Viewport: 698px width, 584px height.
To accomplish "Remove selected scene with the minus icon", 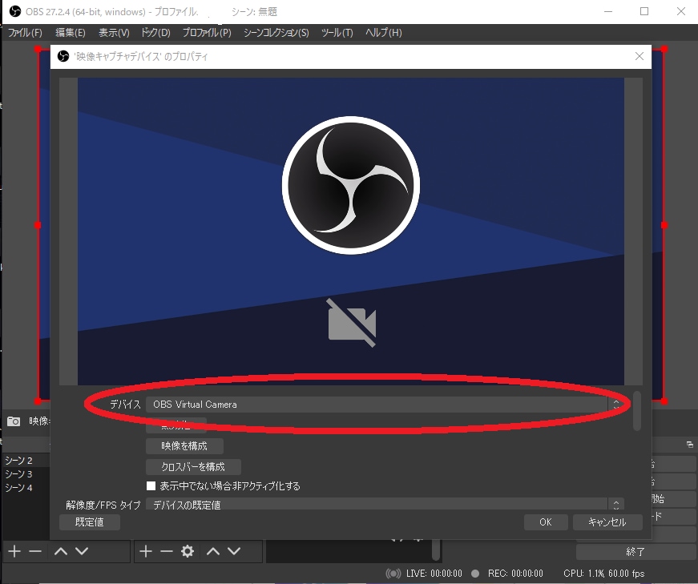I will [35, 551].
